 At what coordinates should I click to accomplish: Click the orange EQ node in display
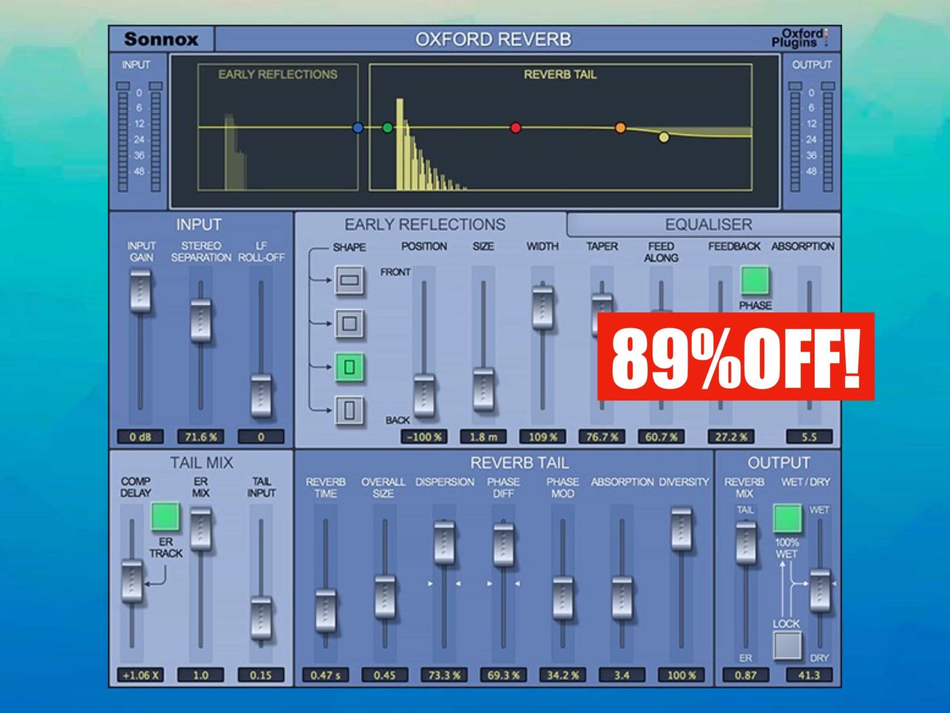(620, 128)
